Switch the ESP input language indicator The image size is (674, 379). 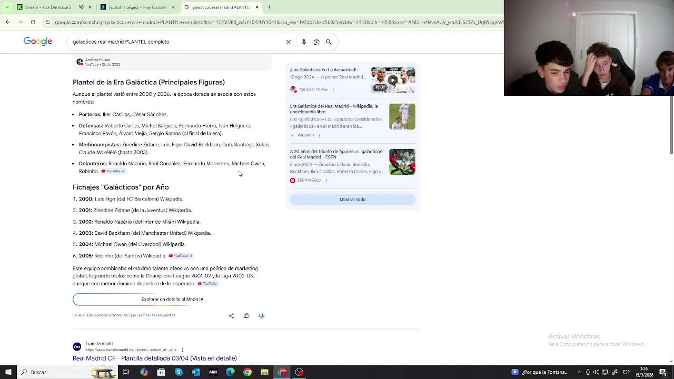[x=627, y=372]
